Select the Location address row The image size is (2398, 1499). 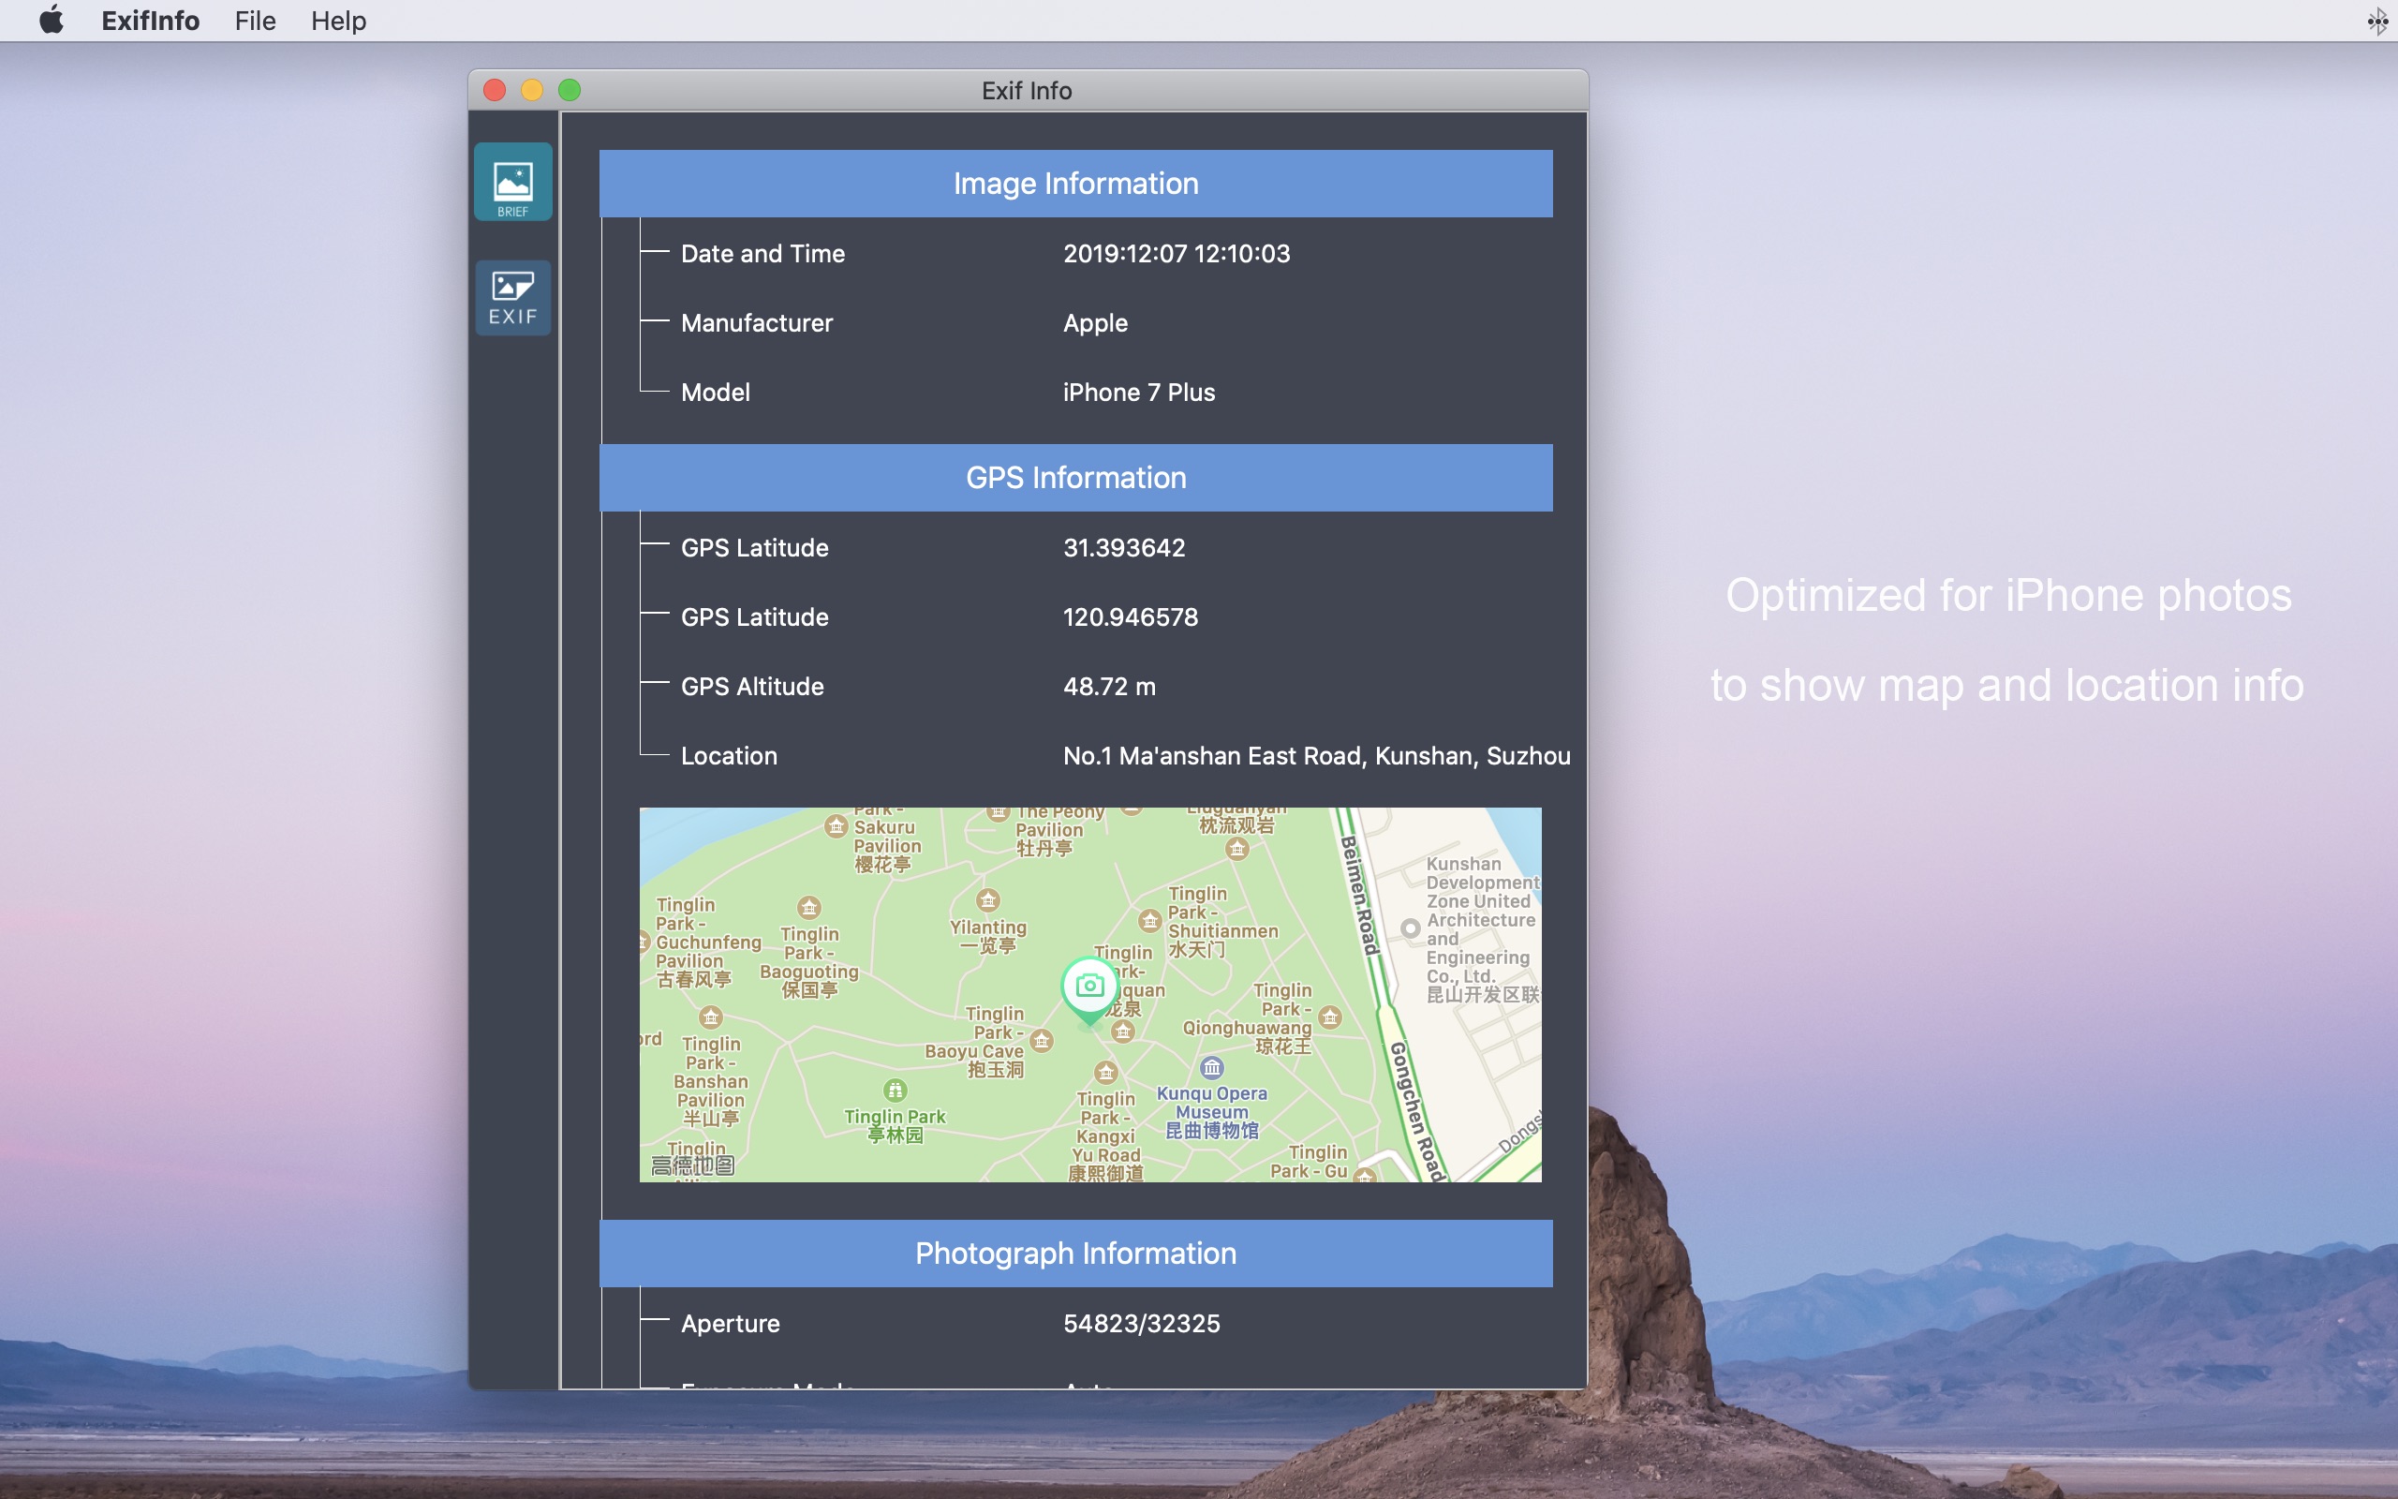click(x=1315, y=756)
